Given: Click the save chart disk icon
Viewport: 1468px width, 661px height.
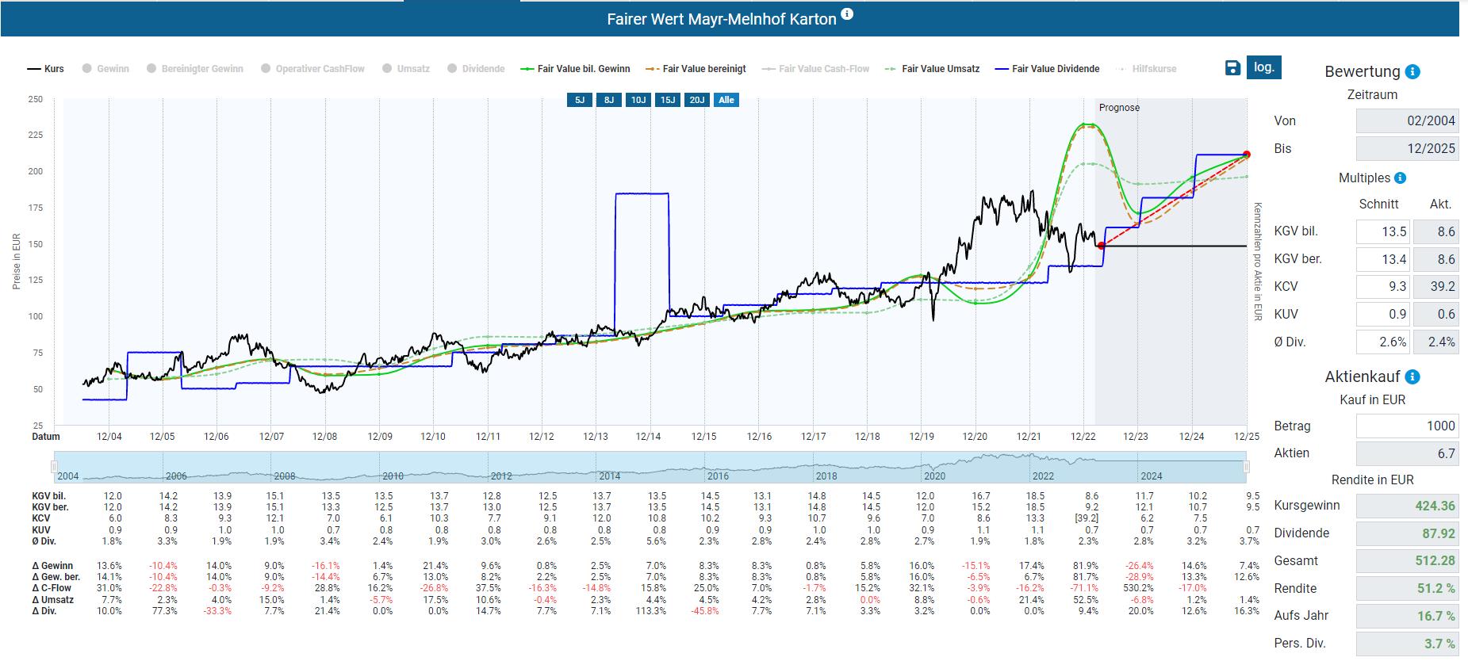Looking at the screenshot, I should (1232, 68).
